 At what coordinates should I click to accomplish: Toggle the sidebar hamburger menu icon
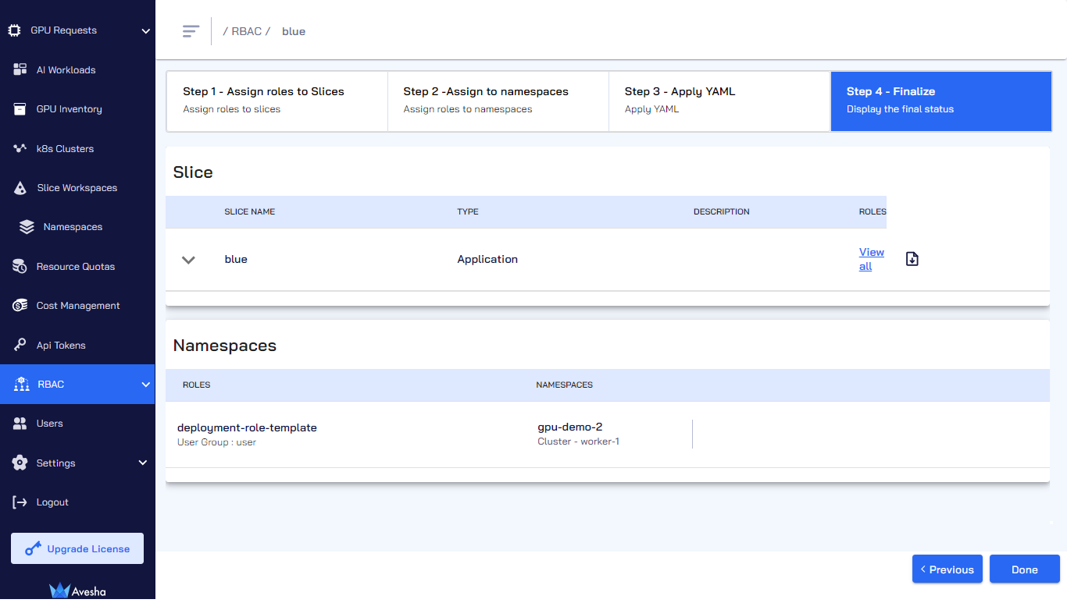click(x=191, y=31)
